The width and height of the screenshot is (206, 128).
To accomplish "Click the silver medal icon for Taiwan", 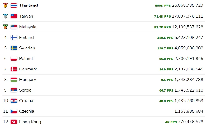I will tap(5, 16).
